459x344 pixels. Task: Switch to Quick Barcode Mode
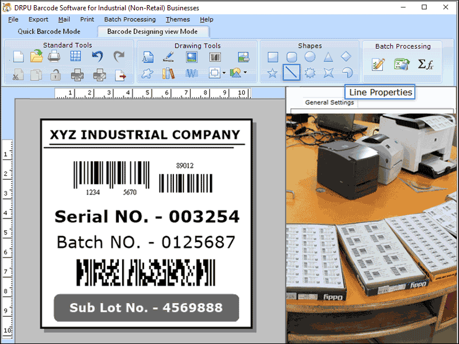click(49, 31)
